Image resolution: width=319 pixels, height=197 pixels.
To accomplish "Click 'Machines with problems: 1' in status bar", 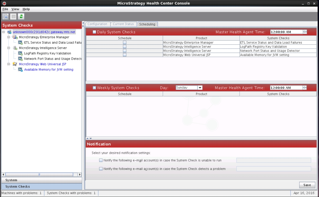I will pyautogui.click(x=22, y=193).
